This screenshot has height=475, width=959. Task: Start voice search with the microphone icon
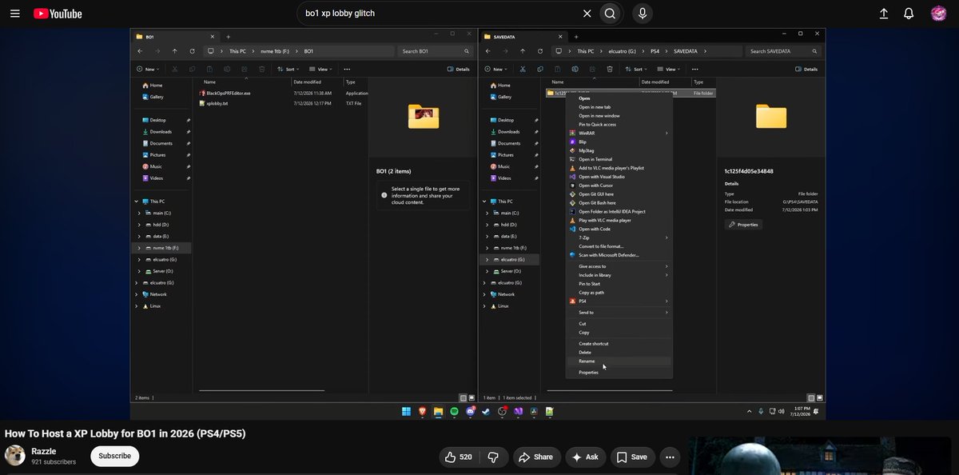tap(641, 14)
